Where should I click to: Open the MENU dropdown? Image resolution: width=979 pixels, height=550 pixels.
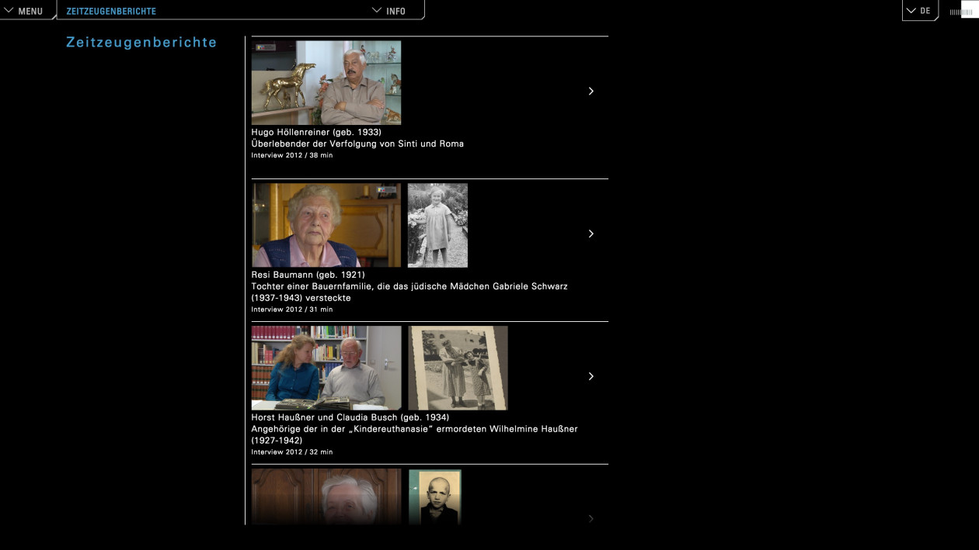(23, 11)
